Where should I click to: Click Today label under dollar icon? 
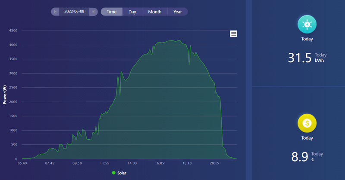click(307, 138)
